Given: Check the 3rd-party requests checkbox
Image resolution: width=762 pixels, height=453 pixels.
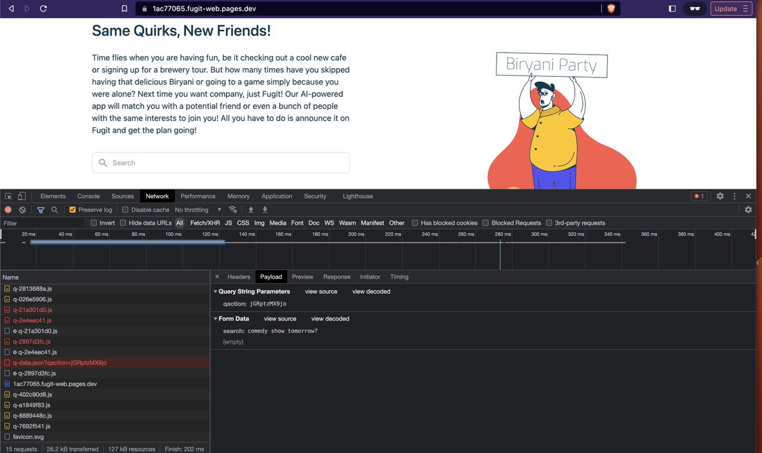Looking at the screenshot, I should (549, 223).
